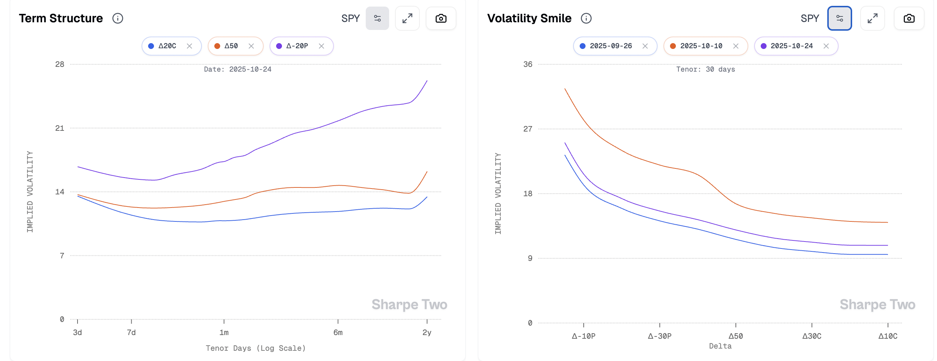The width and height of the screenshot is (937, 361).
Task: Take snapshot of Term Structure chart
Action: pos(441,18)
